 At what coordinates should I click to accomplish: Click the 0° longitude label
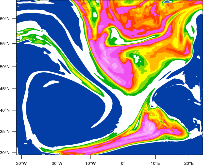pyautogui.click(x=123, y=163)
